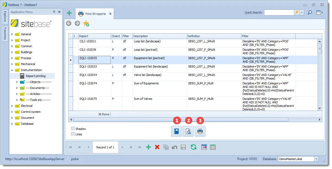Click the horizontal scrollbar of the grid
The width and height of the screenshot is (332, 169).
[x=181, y=119]
